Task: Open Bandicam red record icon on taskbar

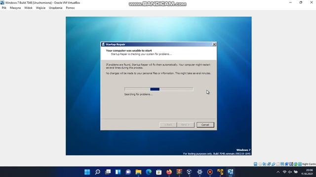Action: pyautogui.click(x=210, y=172)
